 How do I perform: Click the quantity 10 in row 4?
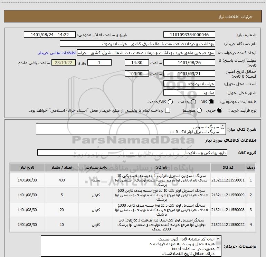[62, 225]
